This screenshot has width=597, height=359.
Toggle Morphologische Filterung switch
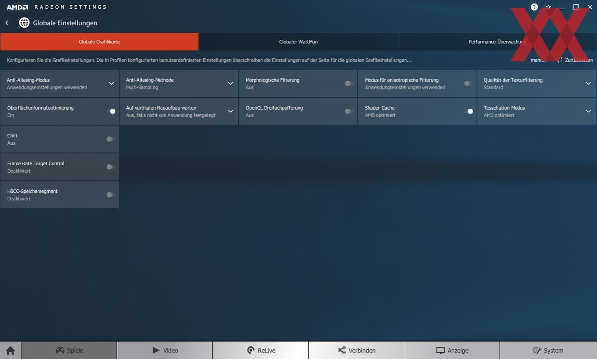[349, 83]
